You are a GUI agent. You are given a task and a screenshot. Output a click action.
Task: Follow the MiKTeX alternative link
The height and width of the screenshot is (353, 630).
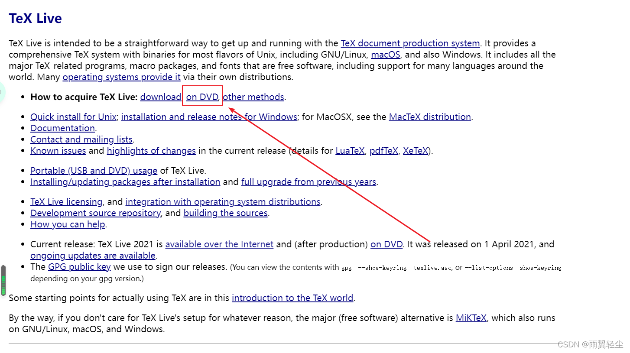[471, 318]
